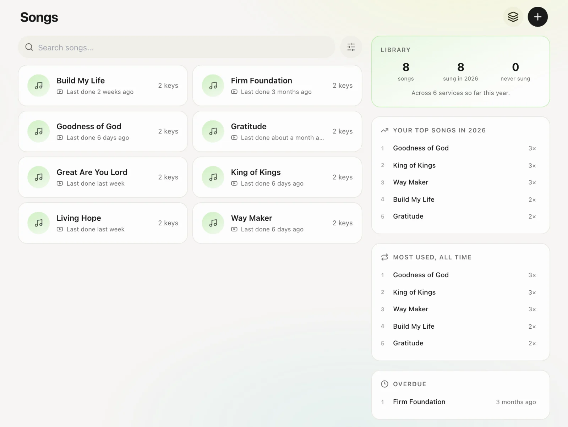568x427 pixels.
Task: Click the music note icon for Living Hope
Action: pos(38,223)
